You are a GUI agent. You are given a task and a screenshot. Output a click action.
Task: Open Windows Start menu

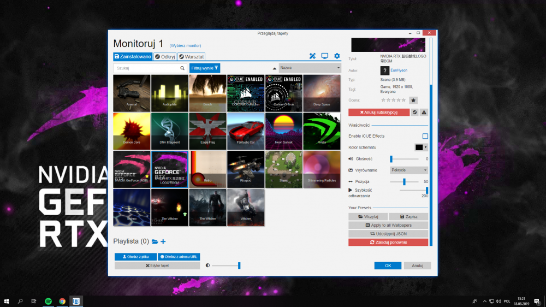pyautogui.click(x=6, y=302)
